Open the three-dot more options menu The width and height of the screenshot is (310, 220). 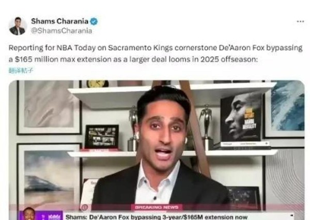coord(300,21)
